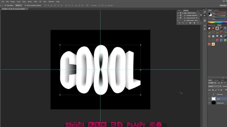Apply the orange glowing style preset

(213, 28)
